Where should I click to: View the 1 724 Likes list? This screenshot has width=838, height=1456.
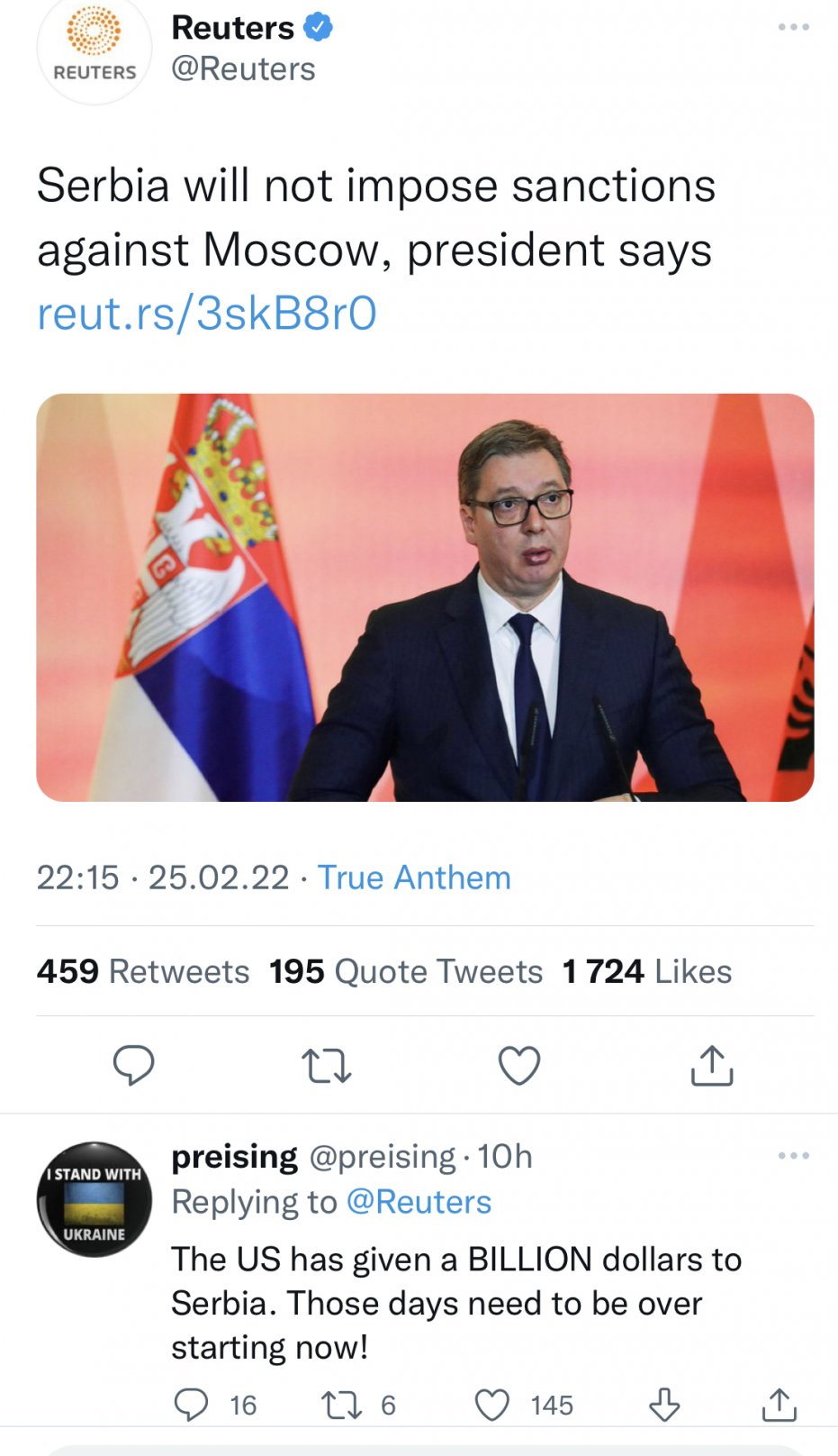point(646,971)
